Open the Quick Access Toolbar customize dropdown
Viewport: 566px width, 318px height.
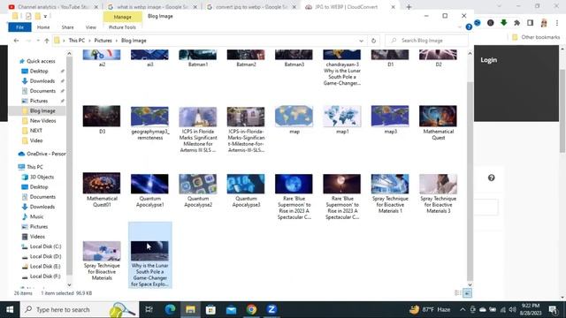click(45, 16)
